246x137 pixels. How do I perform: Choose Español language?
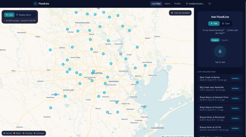tap(225, 40)
